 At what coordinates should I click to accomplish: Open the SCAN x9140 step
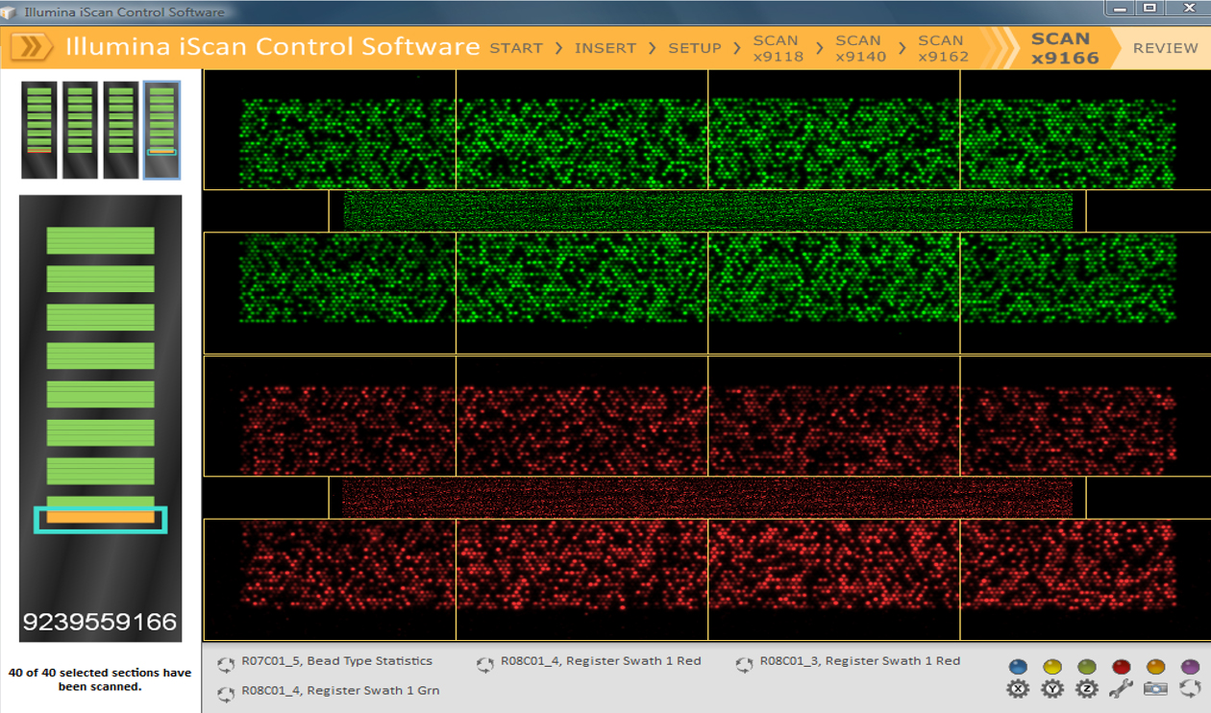point(858,48)
